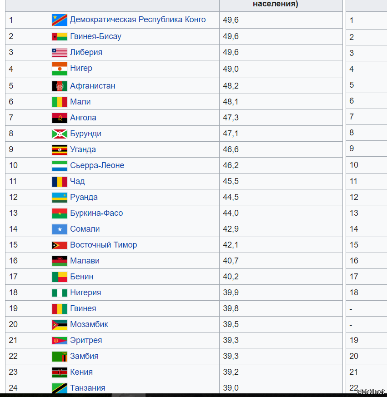387x397 pixels.
Task: Click the Somalia flag icon
Action: tap(60, 229)
